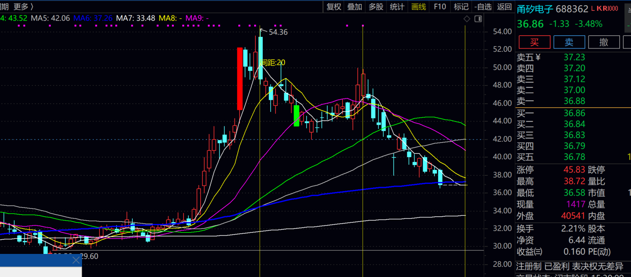Screen dimensions: 631x277
Task: Open the 统计 statistics tool
Action: [x=397, y=6]
